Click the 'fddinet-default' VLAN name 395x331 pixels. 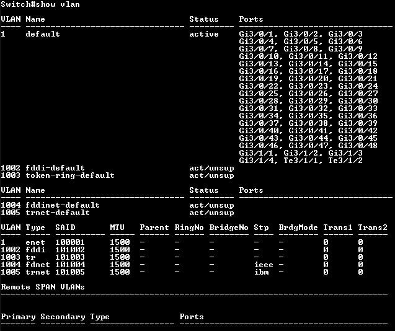point(63,205)
